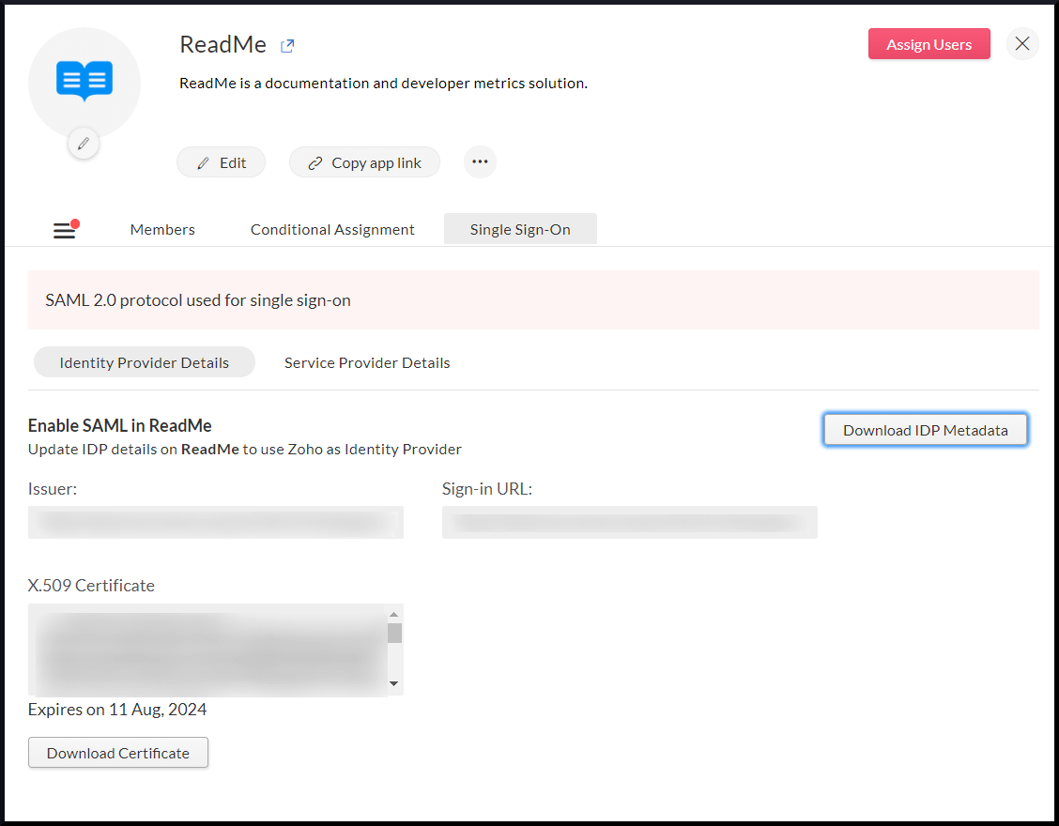Click certificate scrollbar down arrow
The height and width of the screenshot is (826, 1059).
coord(393,683)
